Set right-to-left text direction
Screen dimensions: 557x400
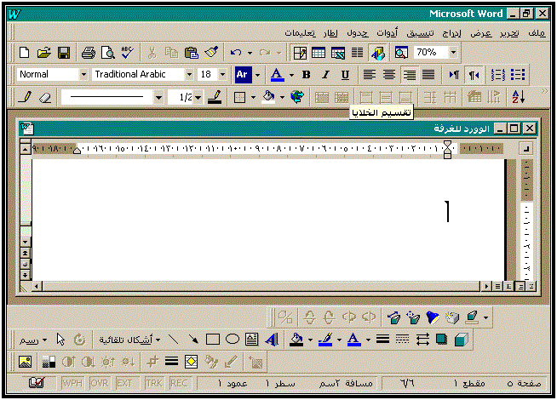coord(474,75)
